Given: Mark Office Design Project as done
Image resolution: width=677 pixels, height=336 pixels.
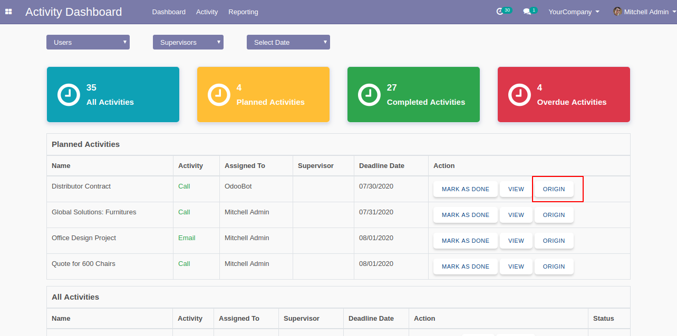Looking at the screenshot, I should click(x=466, y=241).
